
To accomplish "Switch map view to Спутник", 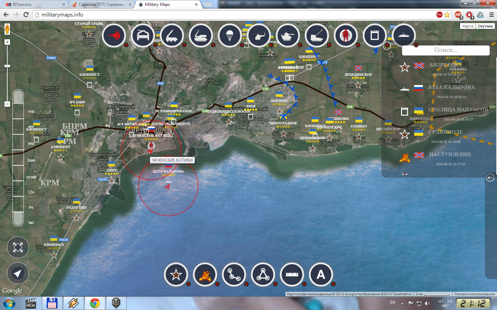I will (x=485, y=26).
